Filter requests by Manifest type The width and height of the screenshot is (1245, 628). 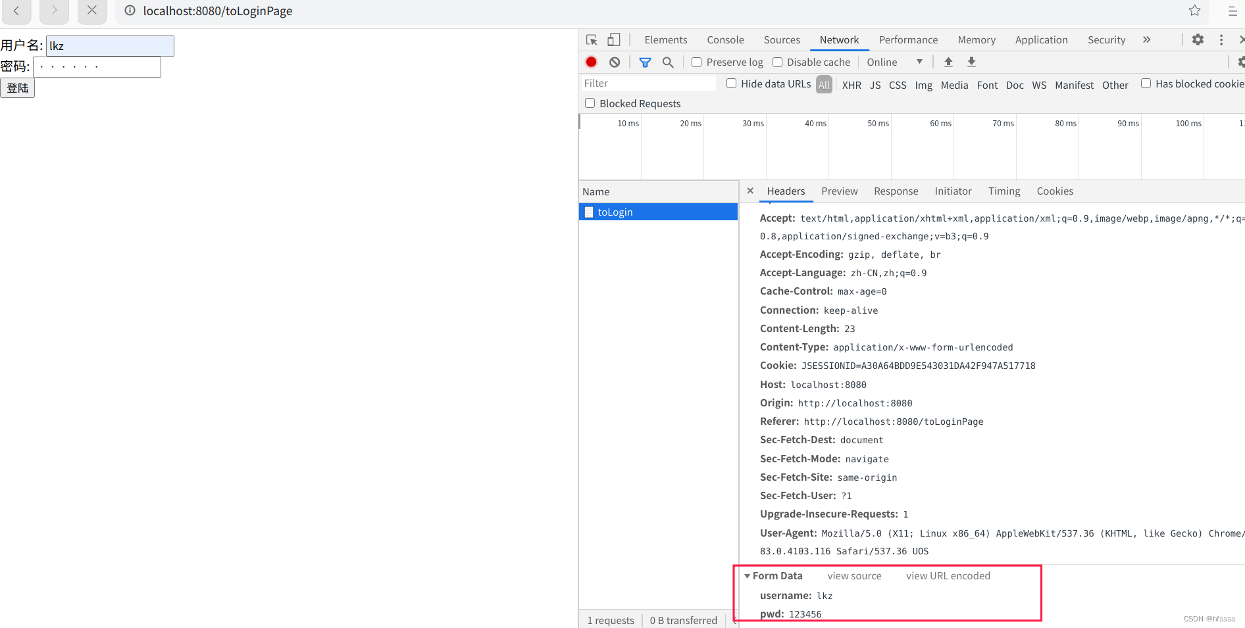1074,85
